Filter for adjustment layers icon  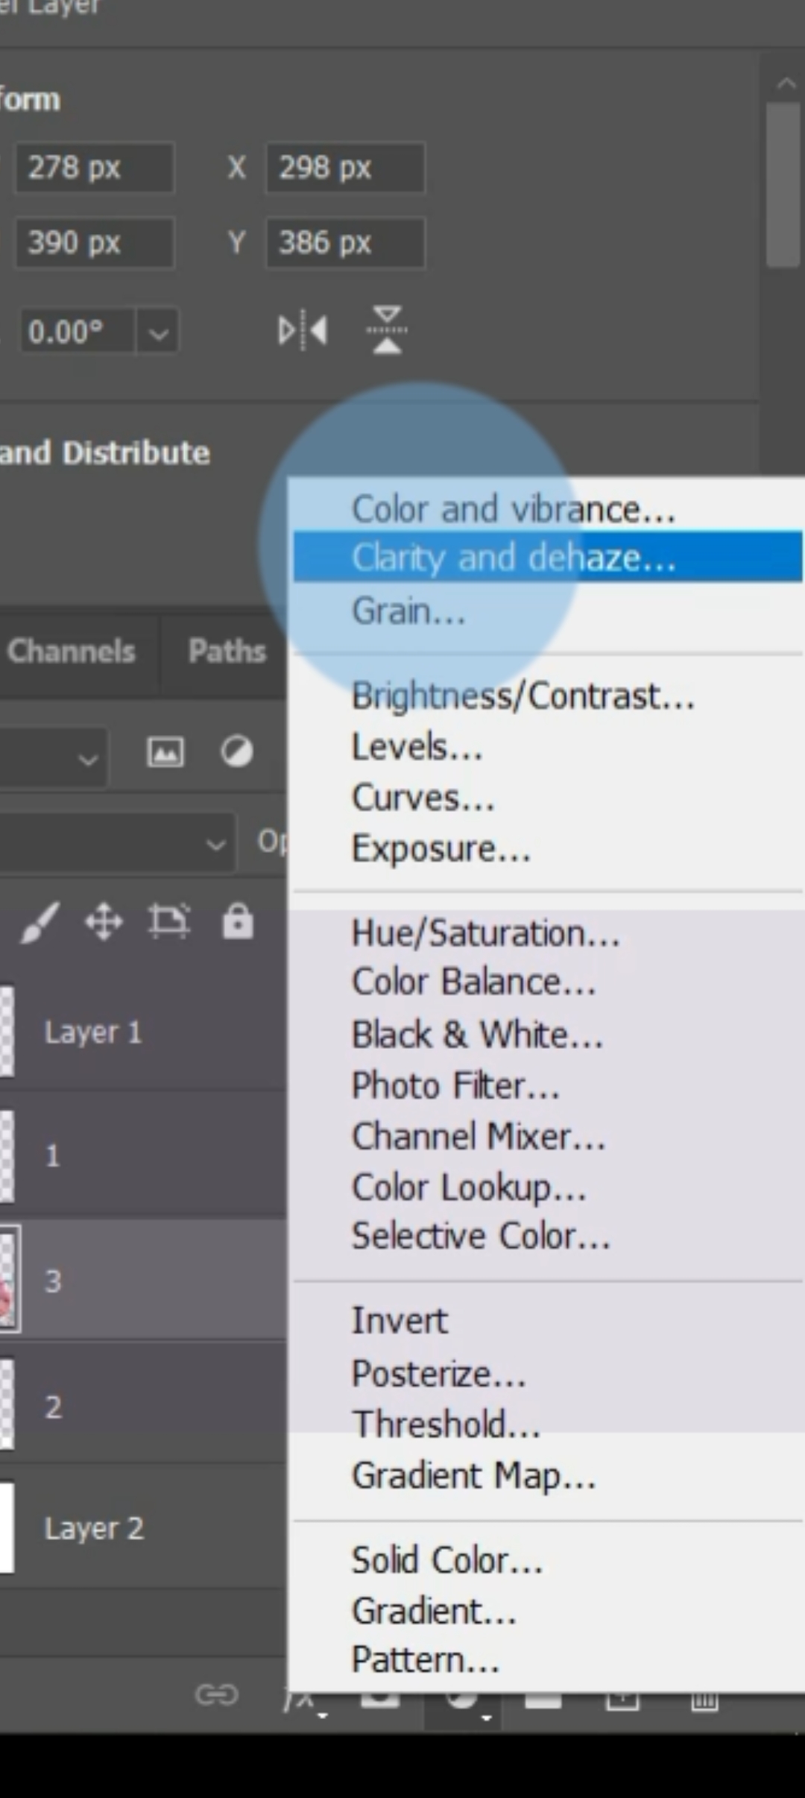click(236, 751)
